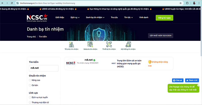Open the Chrome three-dot menu

click(199, 3)
